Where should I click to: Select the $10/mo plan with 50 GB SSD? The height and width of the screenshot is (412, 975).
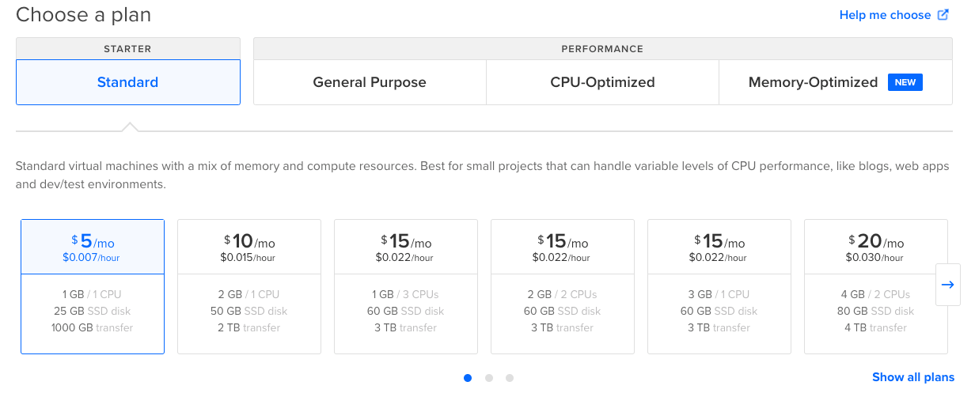click(249, 286)
